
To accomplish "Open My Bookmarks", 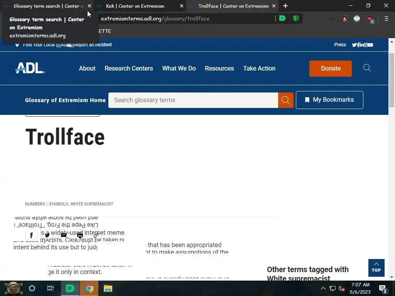I will [x=329, y=100].
